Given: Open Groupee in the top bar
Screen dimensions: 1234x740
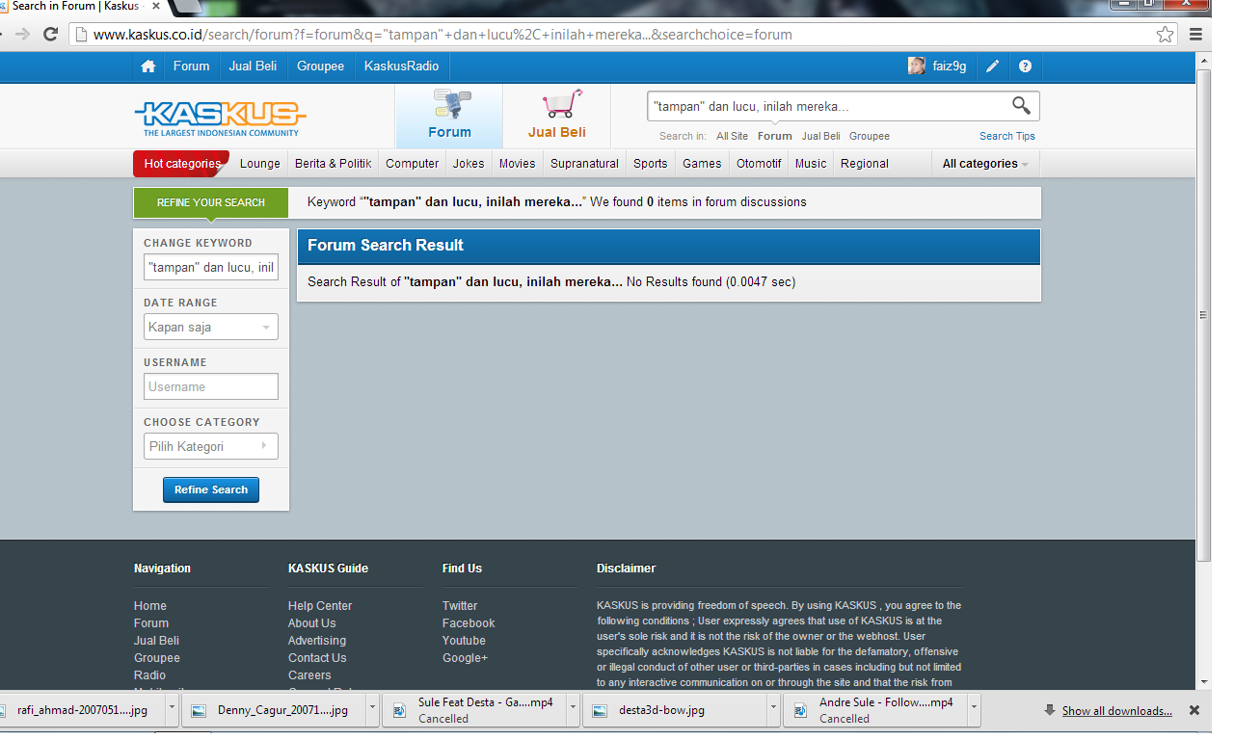Looking at the screenshot, I should pyautogui.click(x=320, y=66).
